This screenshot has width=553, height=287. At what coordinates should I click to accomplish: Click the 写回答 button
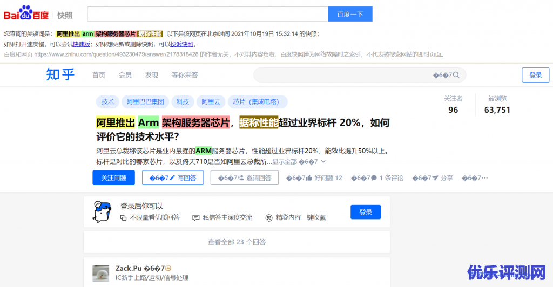[173, 178]
